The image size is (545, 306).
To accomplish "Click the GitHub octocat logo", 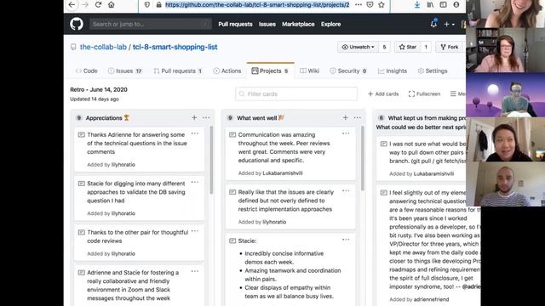I will pos(77,24).
